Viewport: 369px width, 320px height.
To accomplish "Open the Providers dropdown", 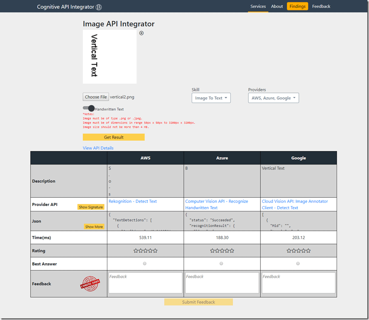I will click(273, 98).
